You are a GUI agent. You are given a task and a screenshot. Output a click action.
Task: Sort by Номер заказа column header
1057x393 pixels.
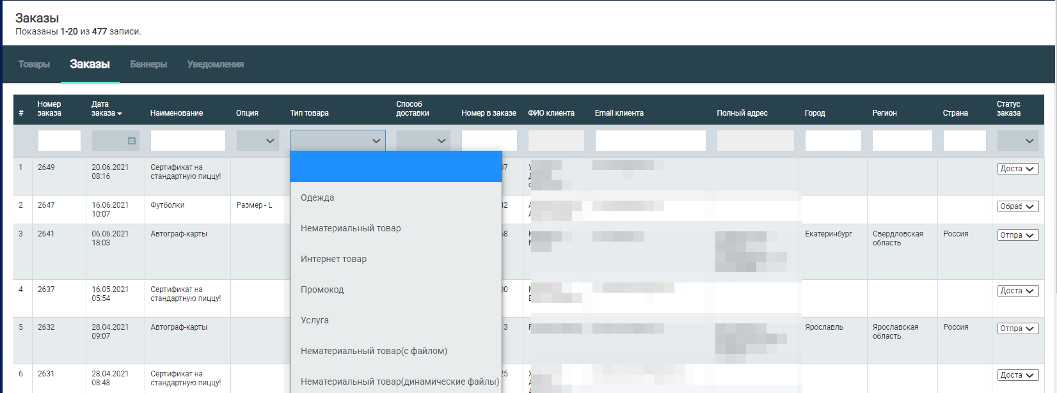point(49,109)
